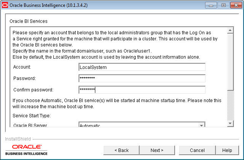
Task: Go to previous step with Back button
Action: (121, 150)
